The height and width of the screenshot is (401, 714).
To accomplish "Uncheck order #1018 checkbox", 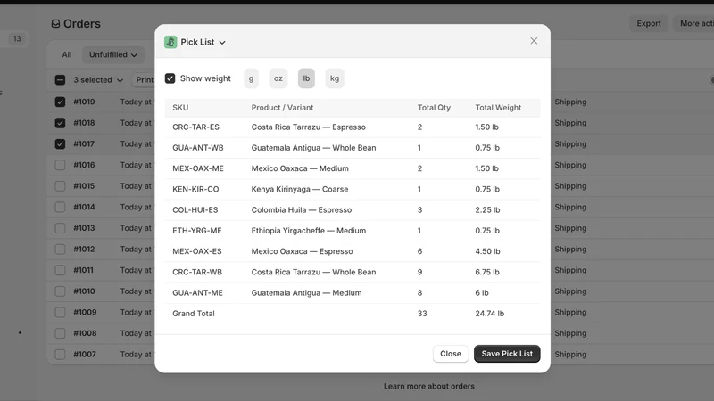I will 60,123.
